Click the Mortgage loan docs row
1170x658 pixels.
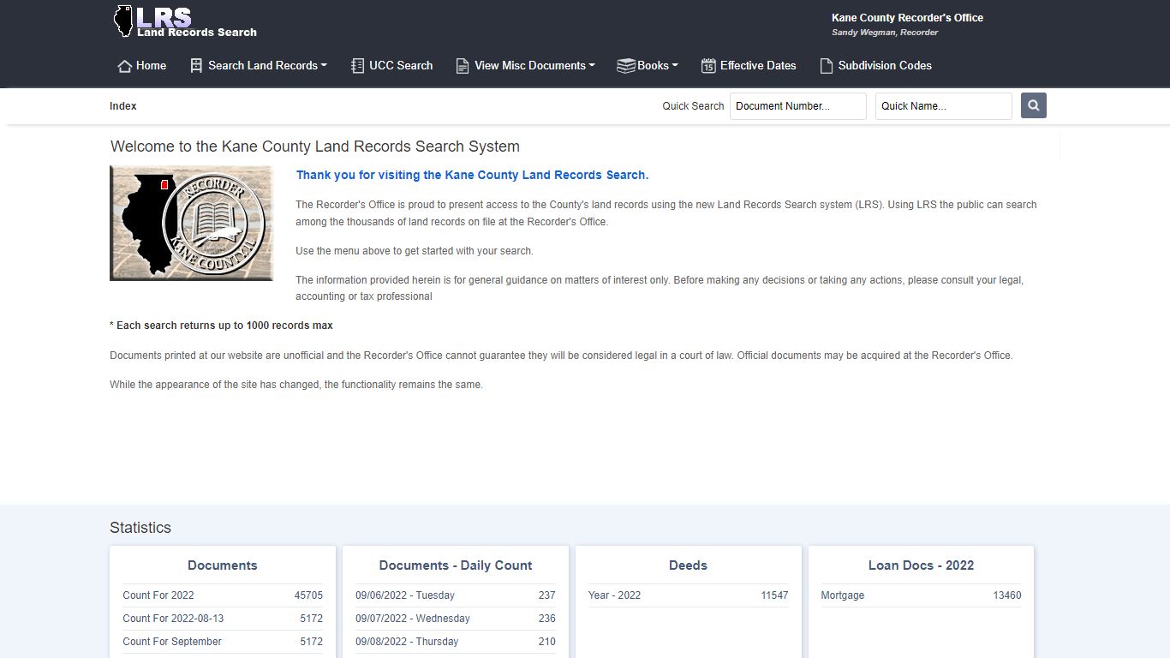coord(921,595)
